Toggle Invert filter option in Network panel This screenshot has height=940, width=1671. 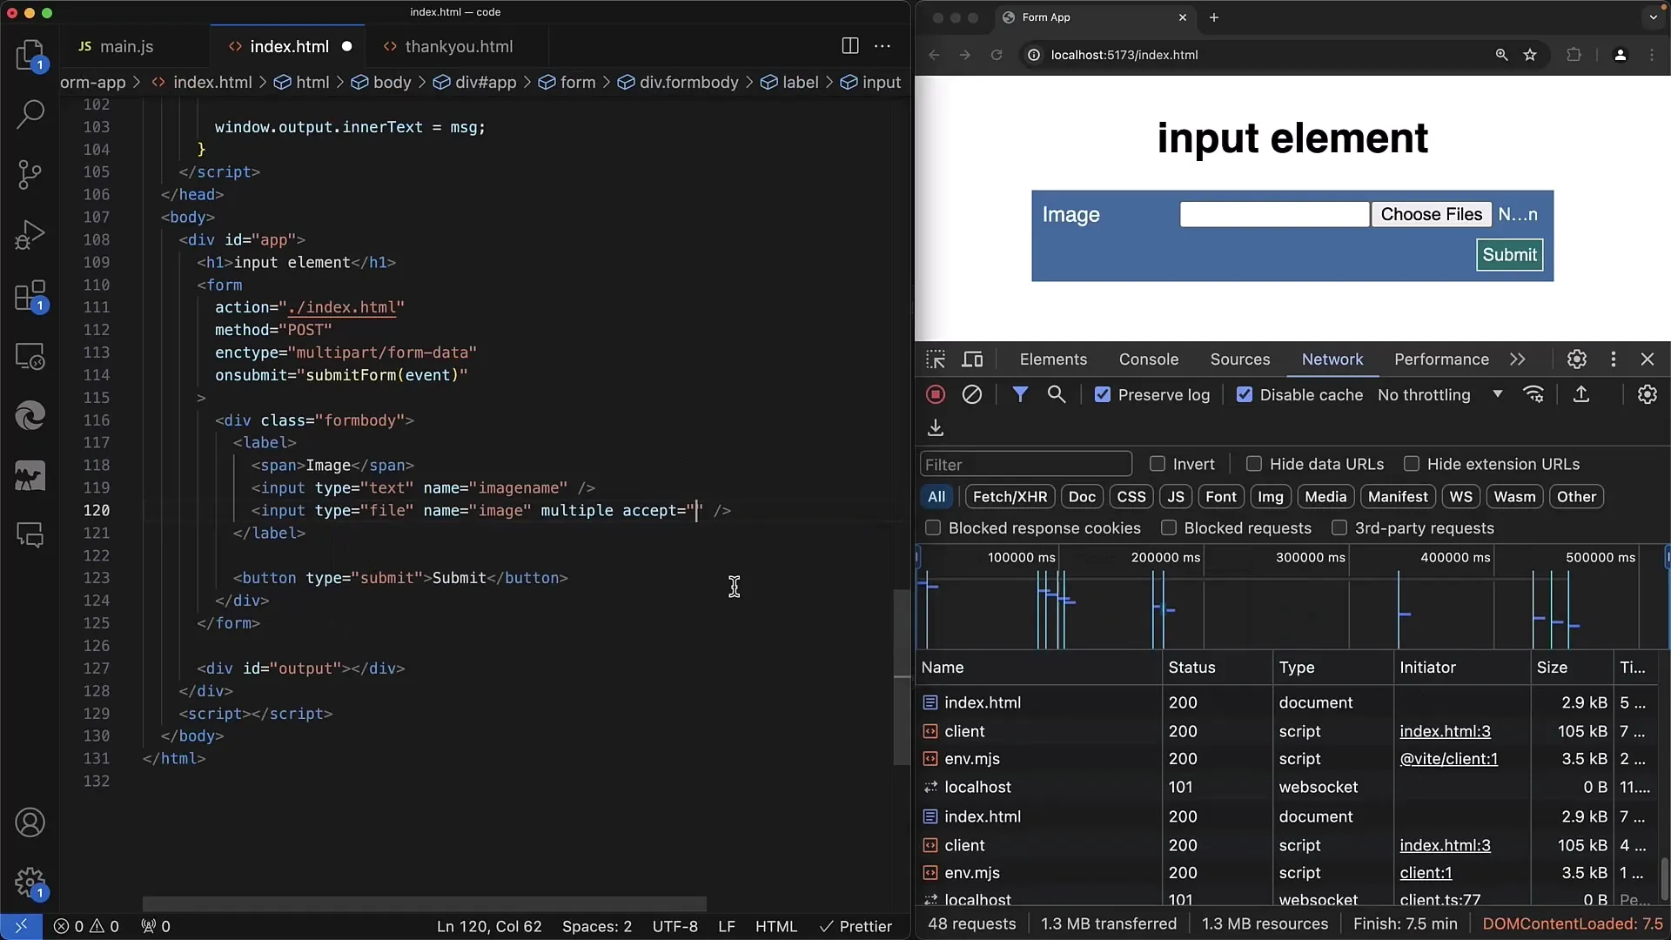[1157, 464]
